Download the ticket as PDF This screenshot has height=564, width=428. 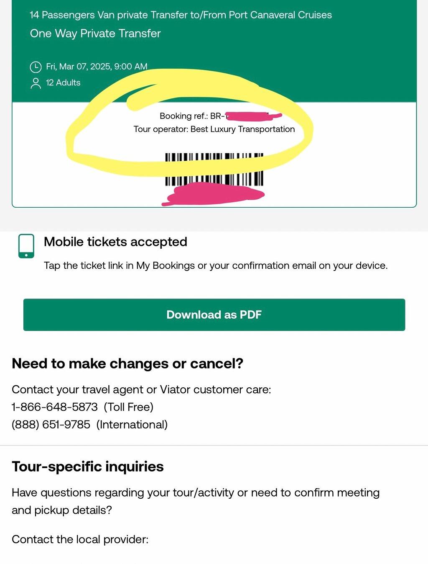214,314
